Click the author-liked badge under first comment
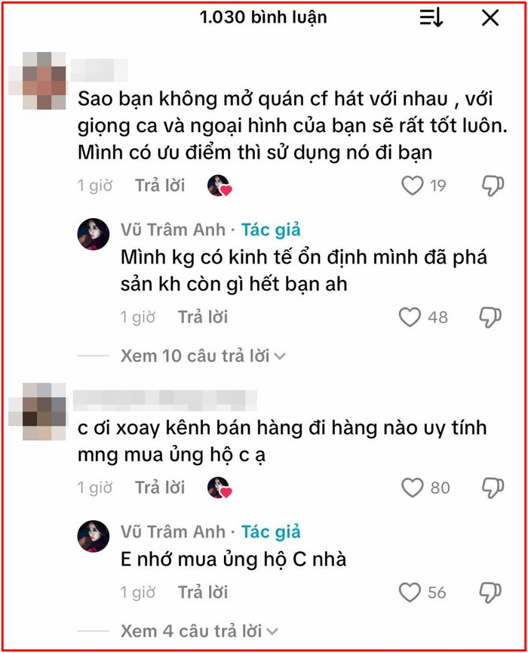This screenshot has width=528, height=653. pyautogui.click(x=219, y=186)
